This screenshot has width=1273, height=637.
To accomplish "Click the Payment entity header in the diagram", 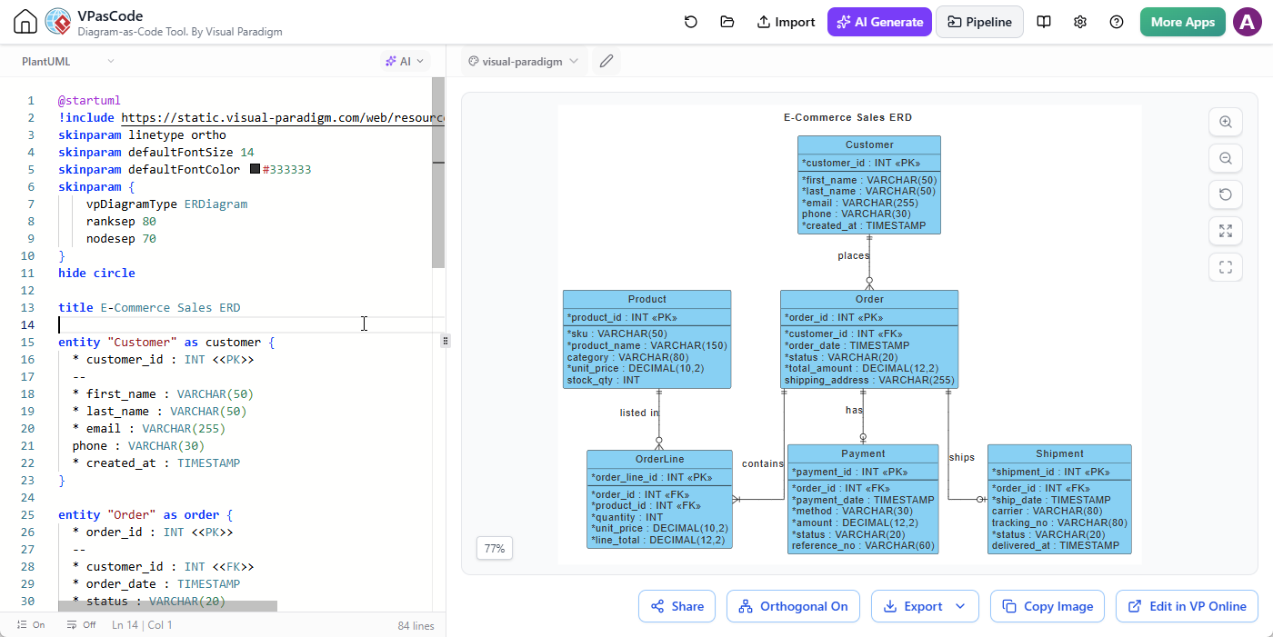I will (863, 453).
